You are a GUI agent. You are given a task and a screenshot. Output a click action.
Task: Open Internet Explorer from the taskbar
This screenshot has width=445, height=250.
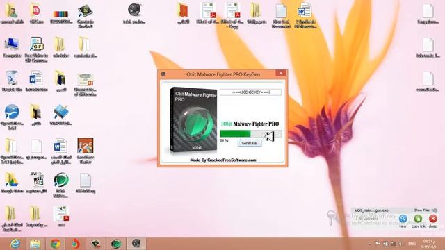(x=15, y=244)
